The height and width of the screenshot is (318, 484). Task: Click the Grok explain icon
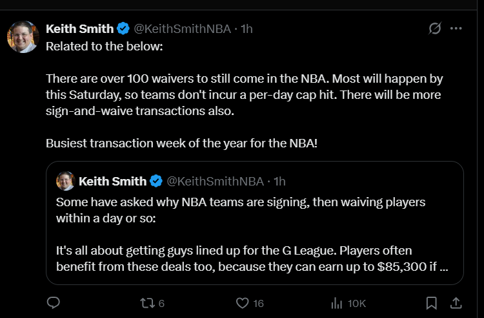[435, 28]
